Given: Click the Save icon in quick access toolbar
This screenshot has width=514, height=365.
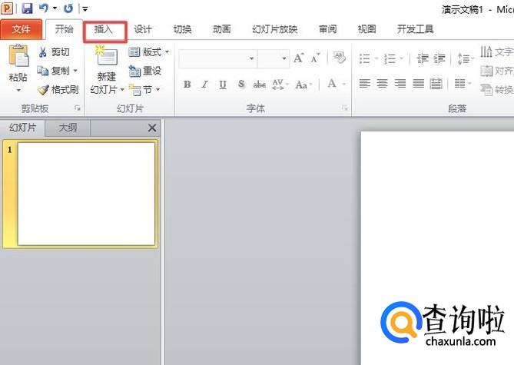Looking at the screenshot, I should (x=27, y=8).
